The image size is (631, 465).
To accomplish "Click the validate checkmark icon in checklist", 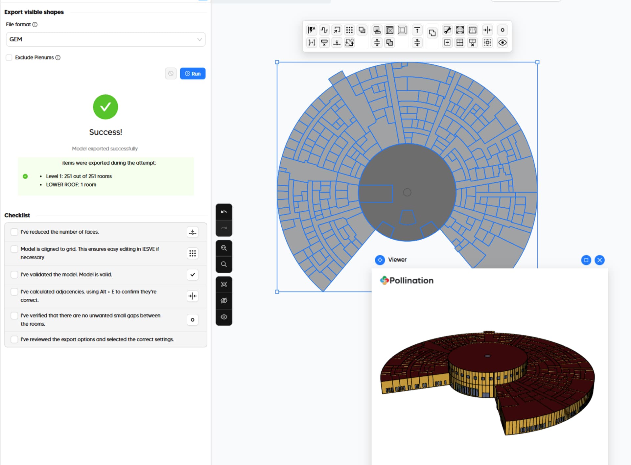I will click(193, 275).
